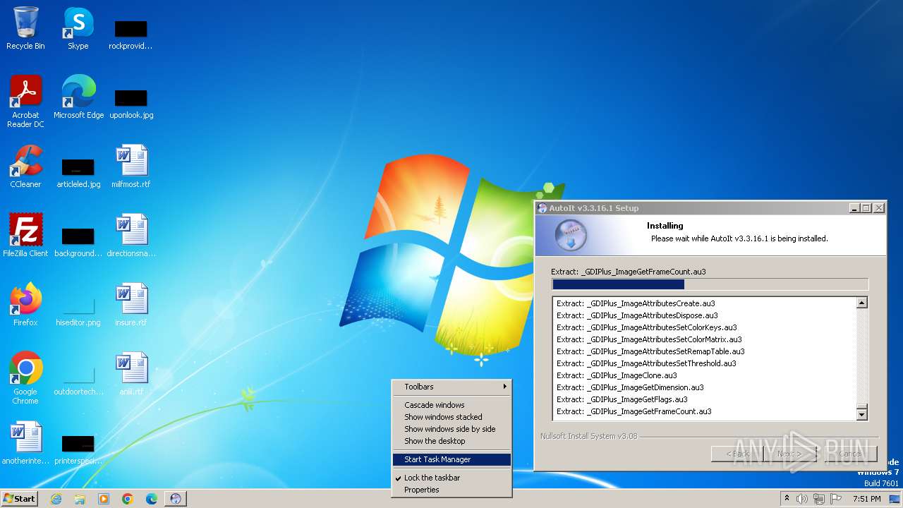Click the Next button in AutoIt Setup
Screen dimensions: 903x508
(x=789, y=454)
